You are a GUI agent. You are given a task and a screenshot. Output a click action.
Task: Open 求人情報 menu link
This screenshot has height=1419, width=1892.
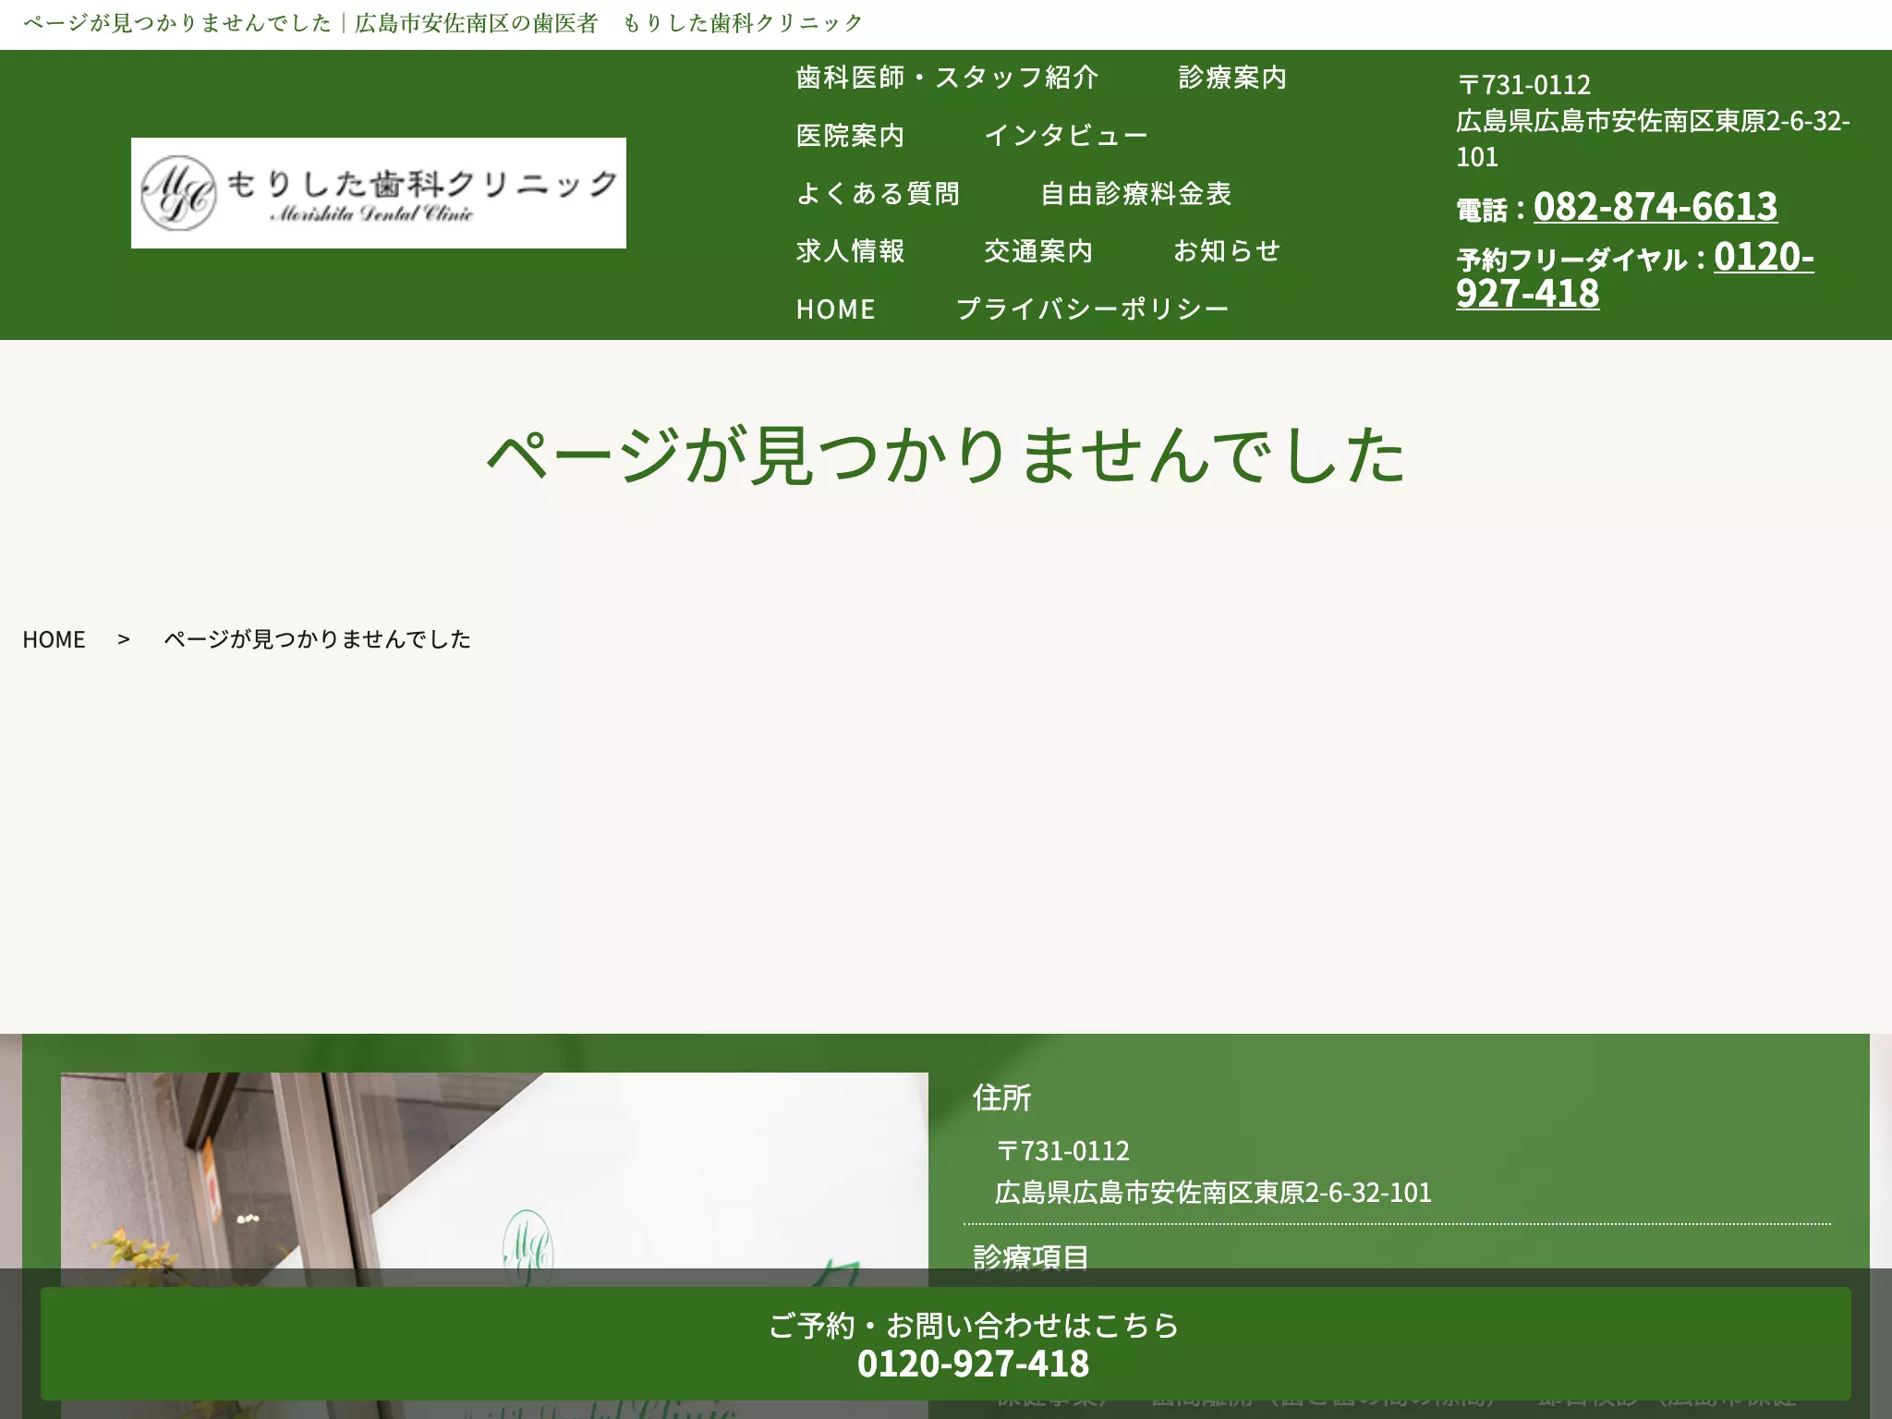[850, 251]
